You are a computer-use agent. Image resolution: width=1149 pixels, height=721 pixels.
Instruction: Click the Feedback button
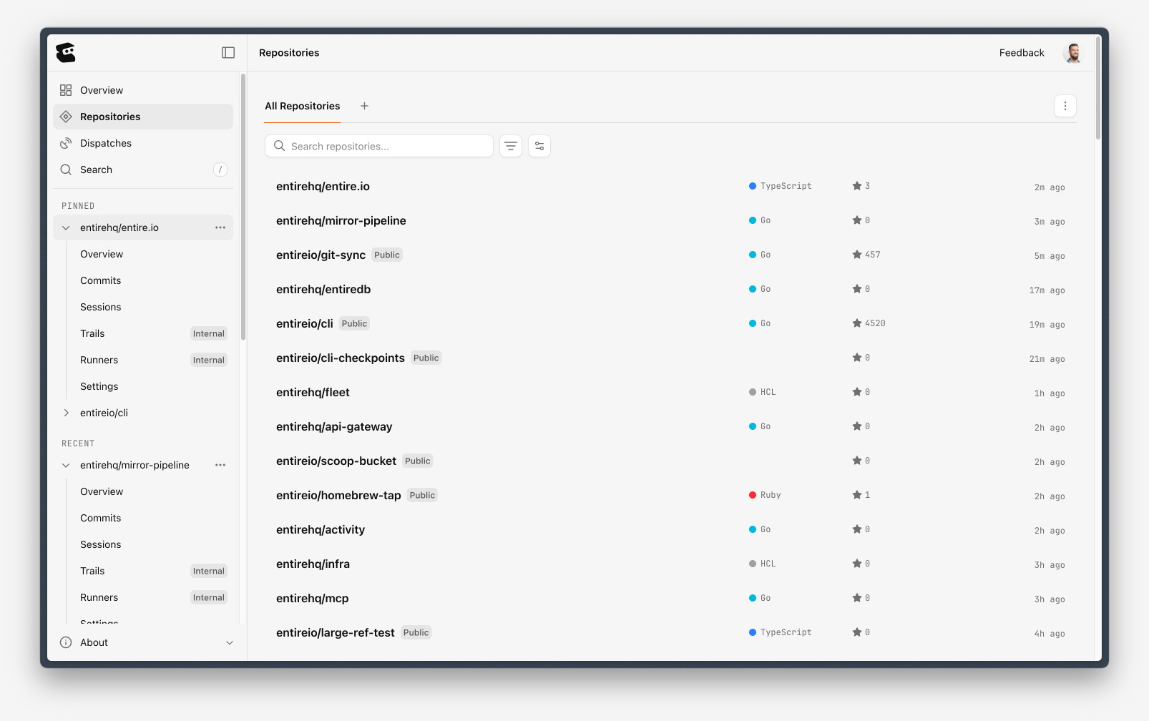click(x=1022, y=53)
